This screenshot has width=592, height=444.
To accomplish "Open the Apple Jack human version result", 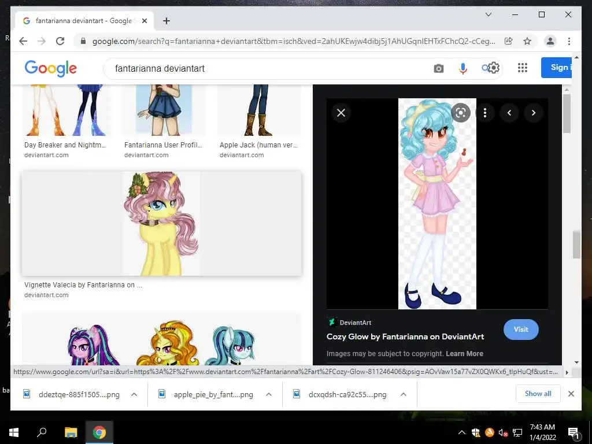I will point(258,145).
